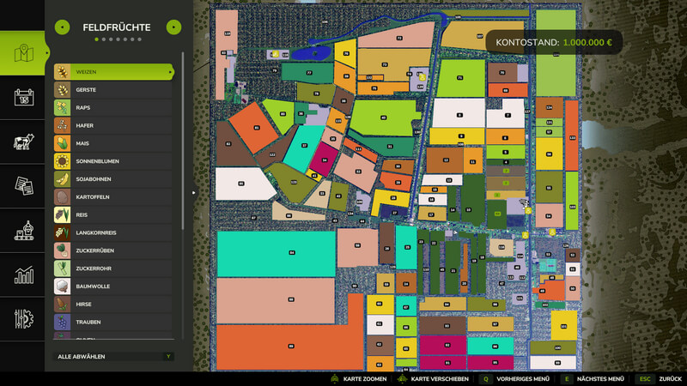Open the map tab in sidebar
The image size is (687, 386).
pos(22,53)
